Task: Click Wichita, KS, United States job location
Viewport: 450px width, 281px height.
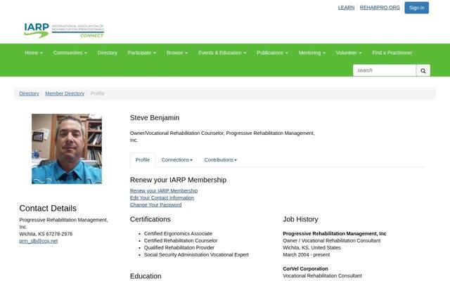Action: [x=311, y=248]
